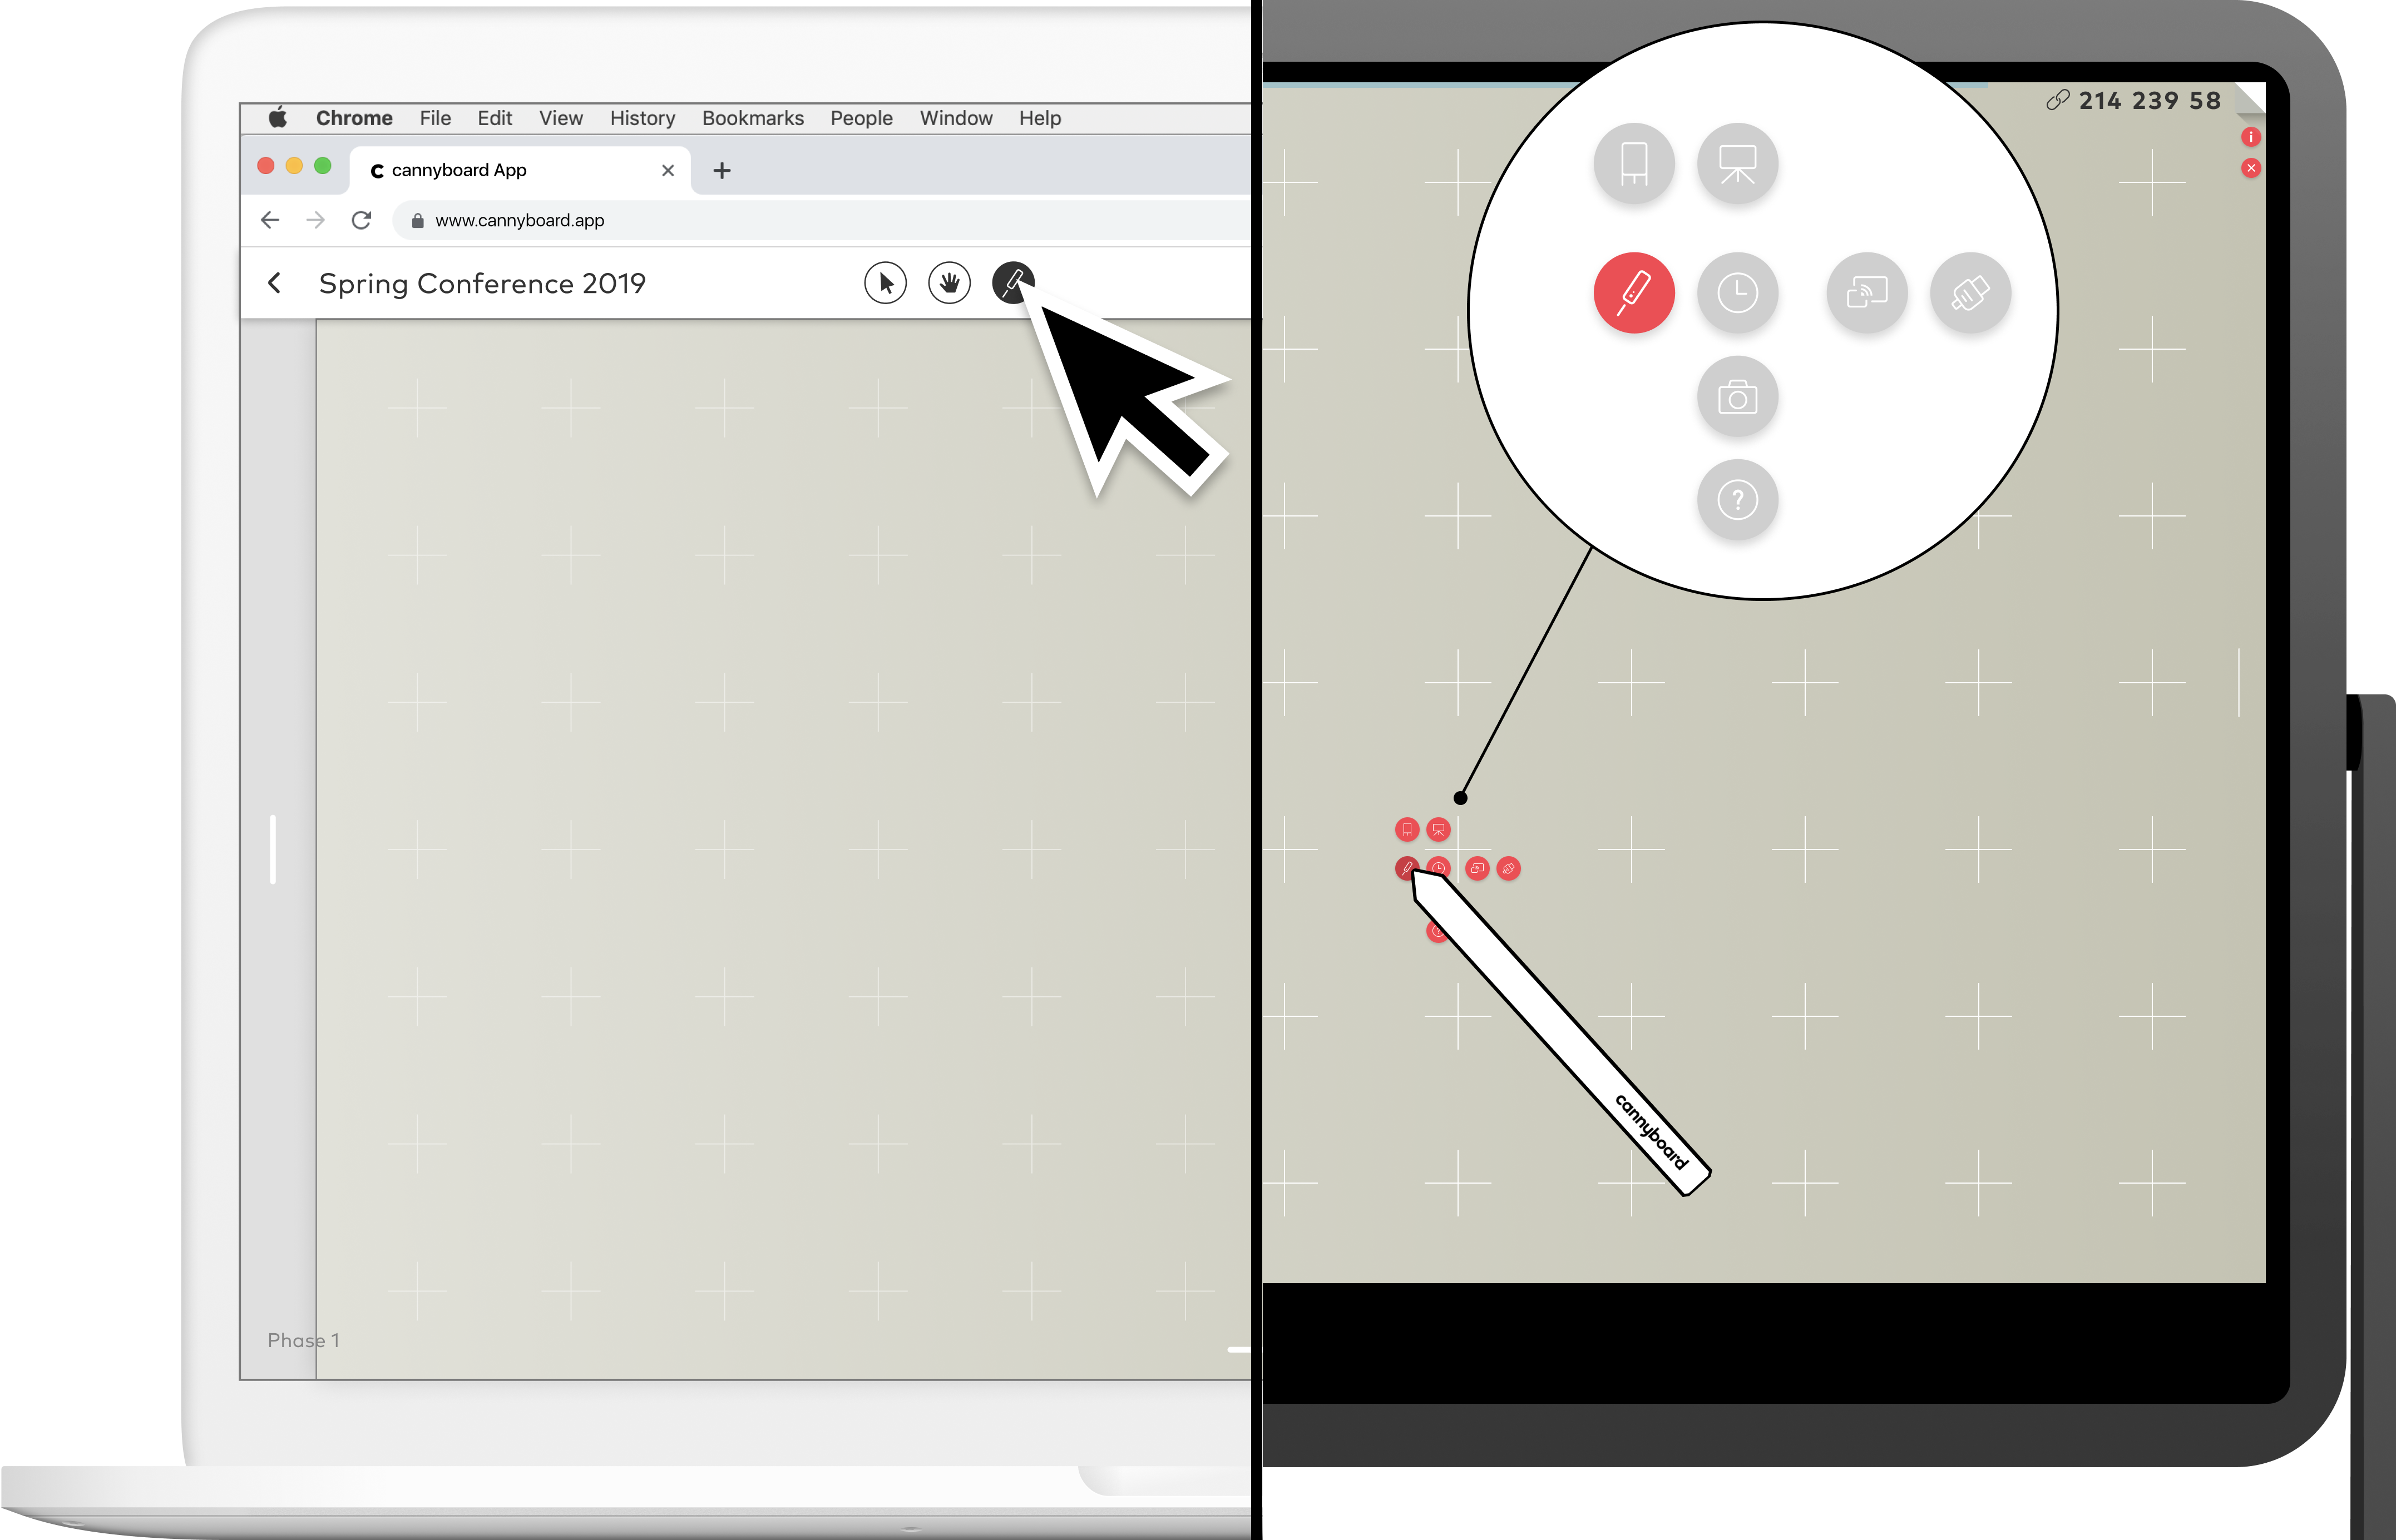Open the History menu
This screenshot has width=2396, height=1540.
point(643,118)
